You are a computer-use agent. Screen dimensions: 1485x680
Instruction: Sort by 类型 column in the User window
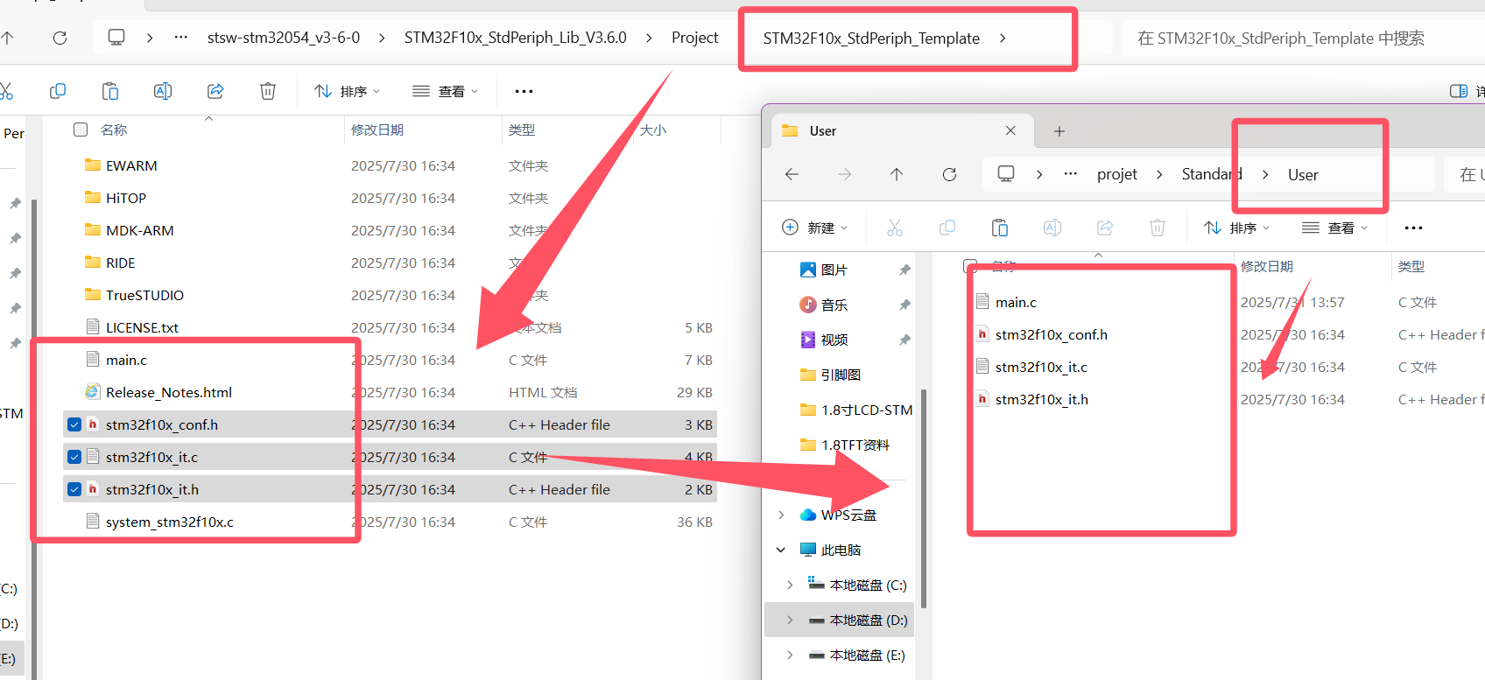(x=1411, y=266)
